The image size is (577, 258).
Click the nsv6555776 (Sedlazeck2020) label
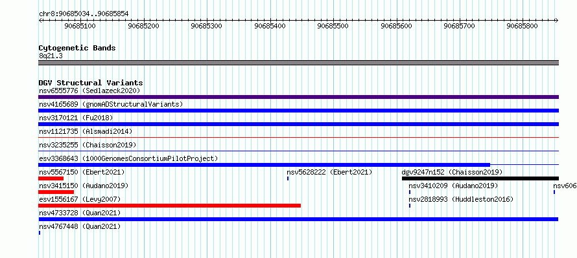(x=89, y=91)
